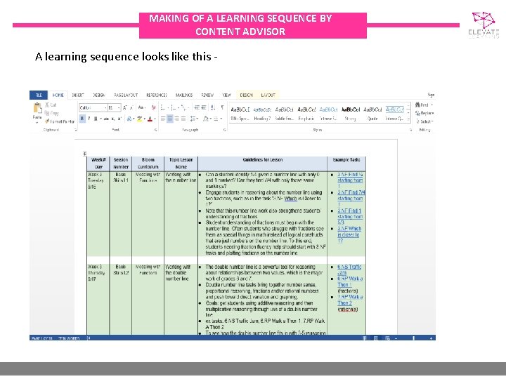The image size is (506, 379).
Task: Apply Subscript formatting
Action: [113, 119]
